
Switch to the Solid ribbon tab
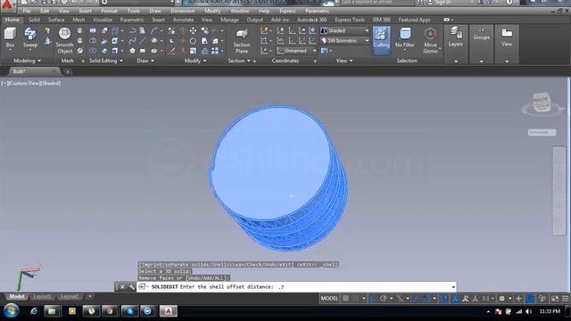[x=34, y=20]
